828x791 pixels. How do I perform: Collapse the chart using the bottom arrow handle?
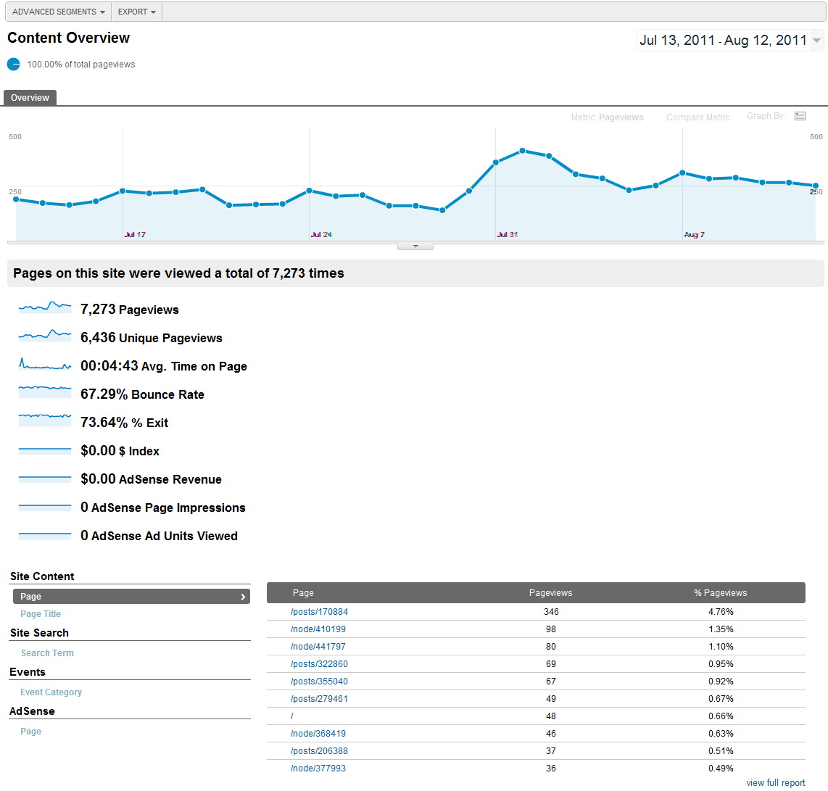pos(415,246)
